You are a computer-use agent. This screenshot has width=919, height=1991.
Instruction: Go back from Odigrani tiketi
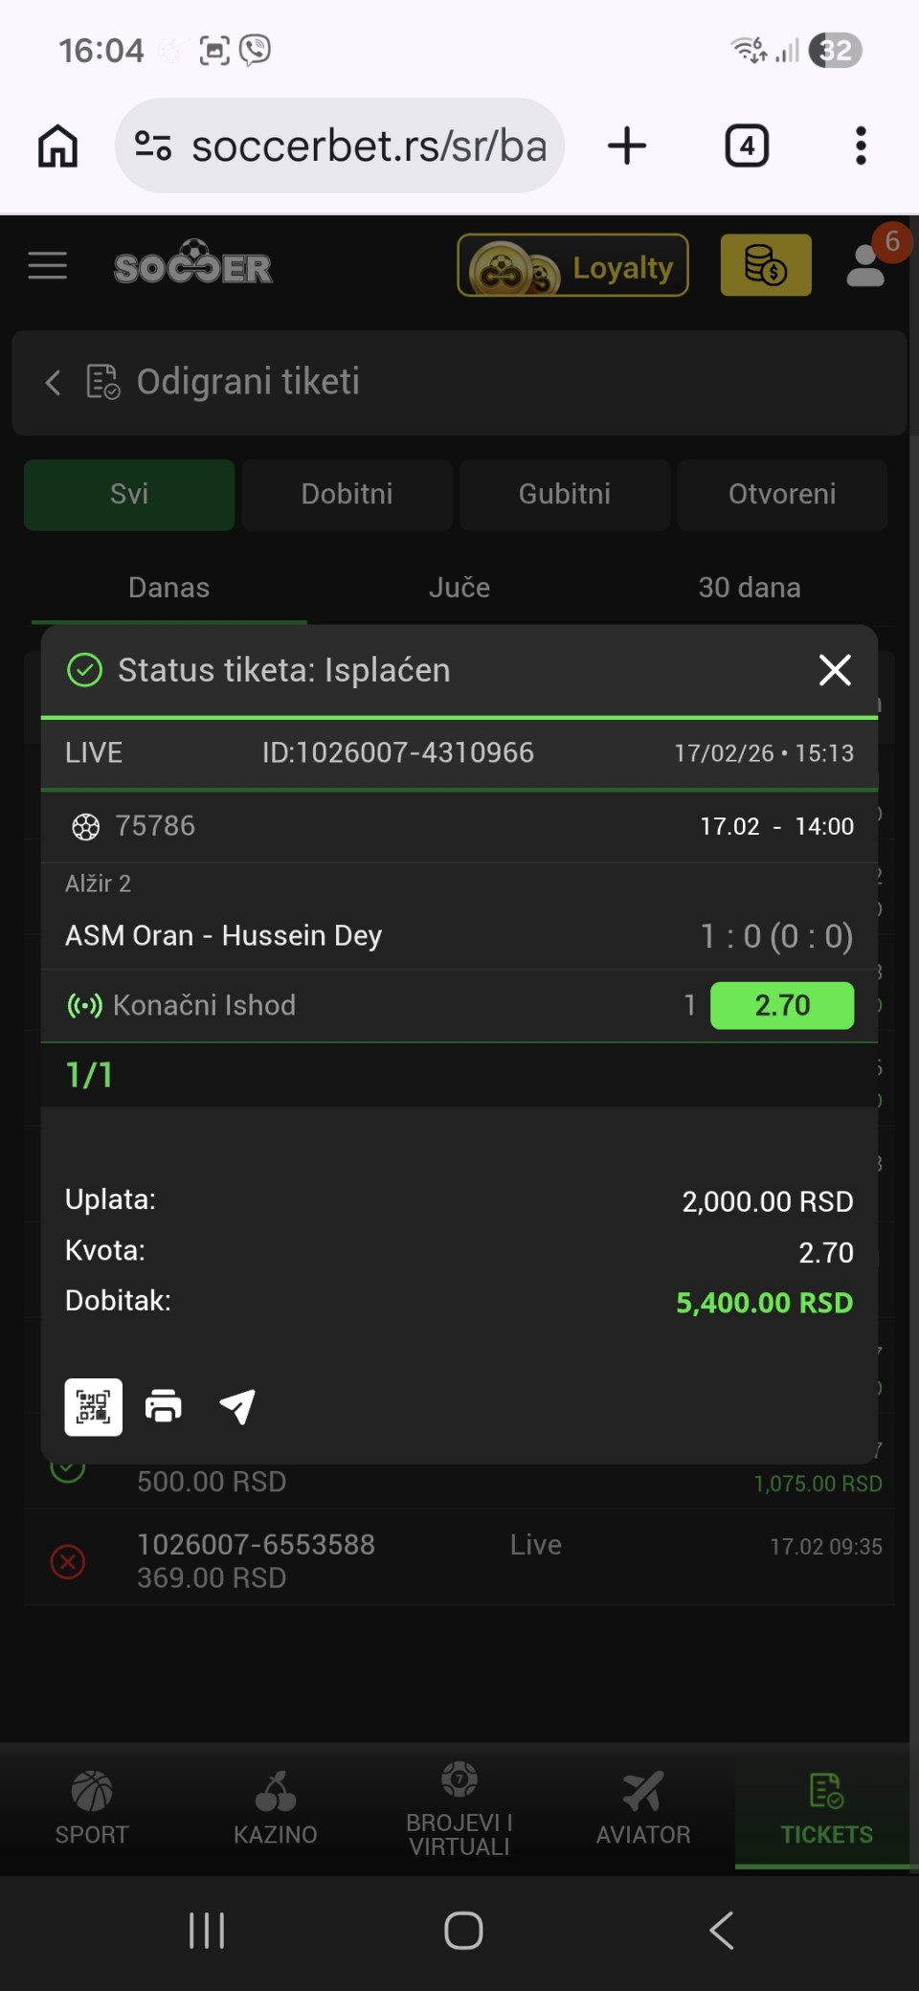54,383
